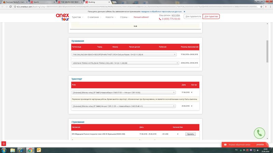Open Google Chrome from taskbar

click(30, 150)
